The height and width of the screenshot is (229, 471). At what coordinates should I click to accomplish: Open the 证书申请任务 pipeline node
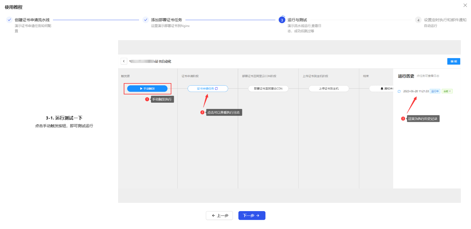(207, 89)
